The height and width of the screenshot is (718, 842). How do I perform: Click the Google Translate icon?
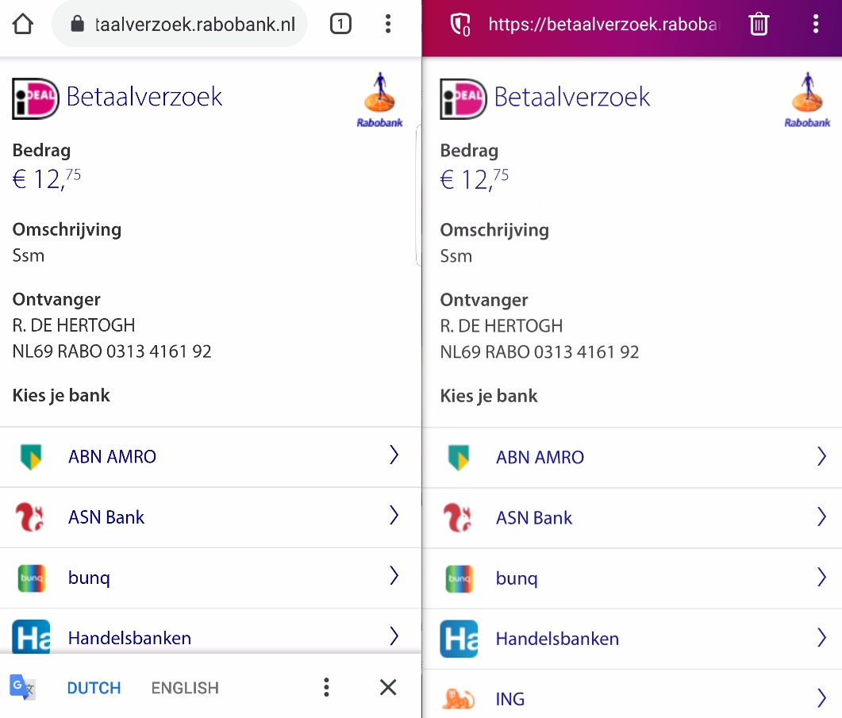[x=21, y=687]
